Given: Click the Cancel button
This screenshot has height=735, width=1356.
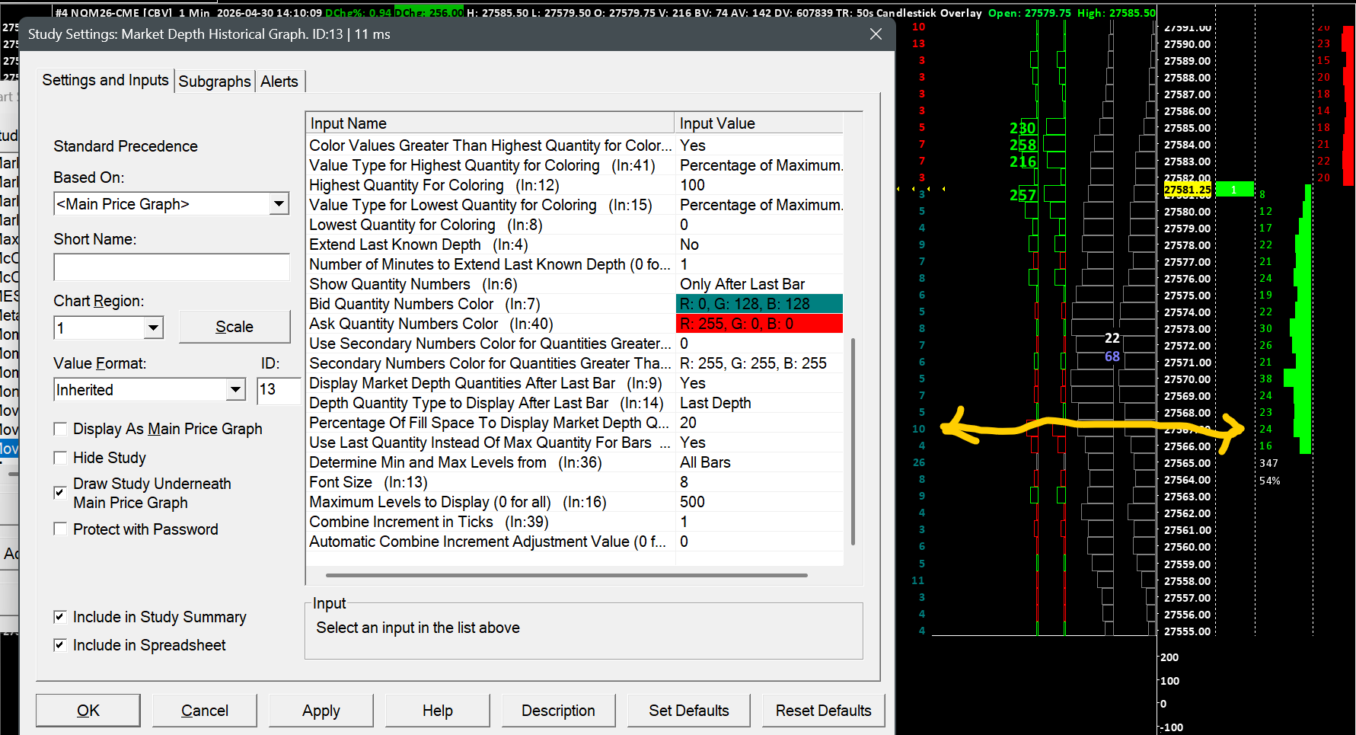Looking at the screenshot, I should 205,711.
